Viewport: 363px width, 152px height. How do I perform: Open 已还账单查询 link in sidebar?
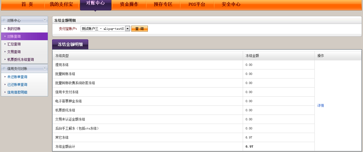tap(17, 85)
